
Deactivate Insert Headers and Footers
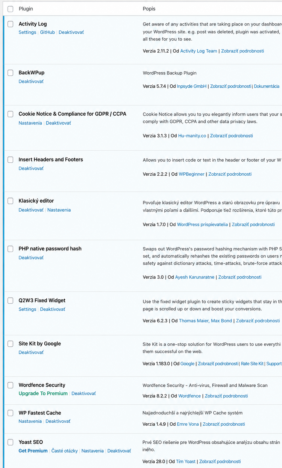click(x=31, y=168)
